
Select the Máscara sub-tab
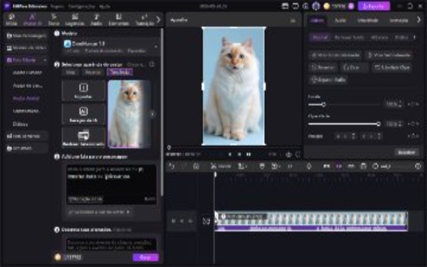379,37
